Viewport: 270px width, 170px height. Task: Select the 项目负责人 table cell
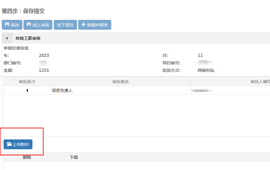[62, 90]
